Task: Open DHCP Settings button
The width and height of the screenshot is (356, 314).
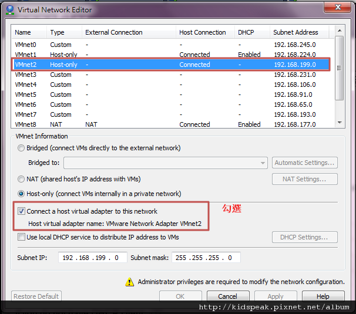Action: pyautogui.click(x=305, y=237)
